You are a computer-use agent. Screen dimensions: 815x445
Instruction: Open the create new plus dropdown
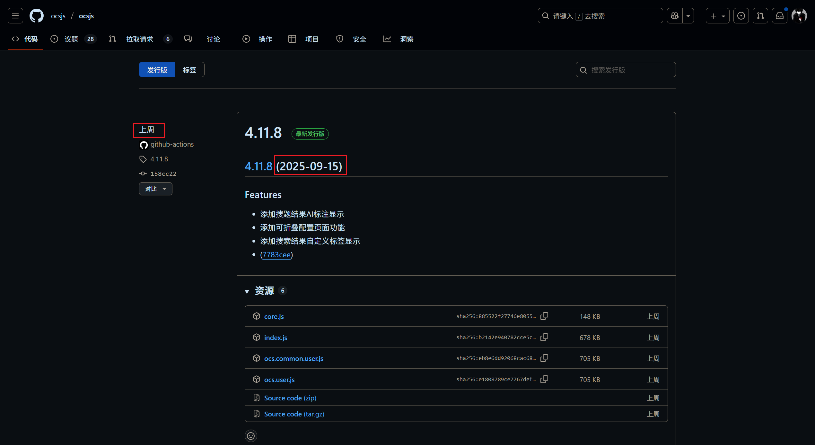pyautogui.click(x=717, y=16)
